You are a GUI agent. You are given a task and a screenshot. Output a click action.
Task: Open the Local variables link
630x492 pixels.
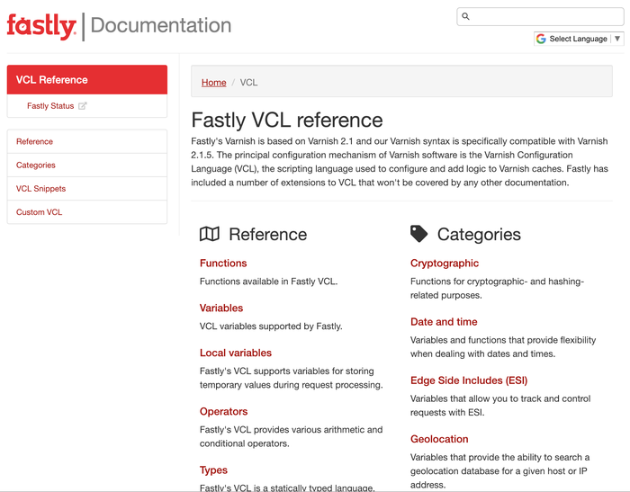coord(236,353)
